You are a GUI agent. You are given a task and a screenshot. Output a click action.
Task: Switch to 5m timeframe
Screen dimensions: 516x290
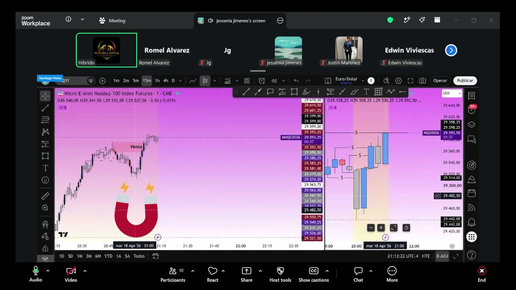[x=136, y=81]
